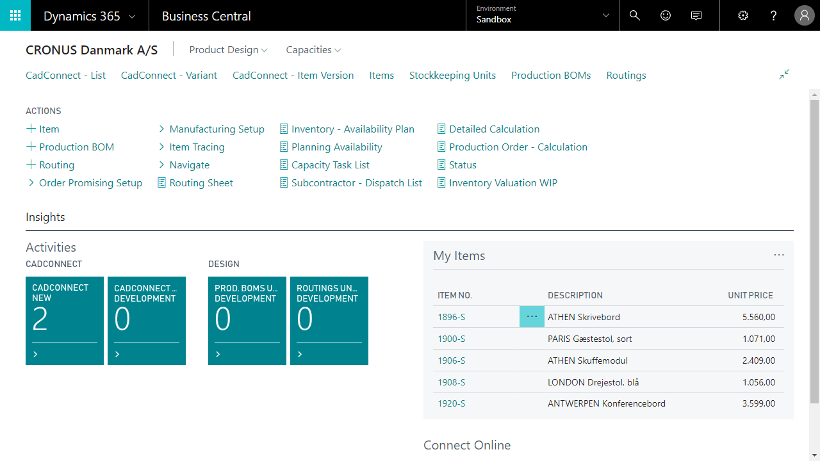Click the PARIS Gæstestol, sort description
The height and width of the screenshot is (461, 820).
[x=590, y=339]
